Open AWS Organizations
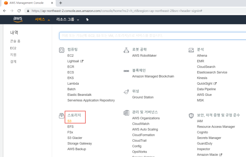 [x=146, y=118]
